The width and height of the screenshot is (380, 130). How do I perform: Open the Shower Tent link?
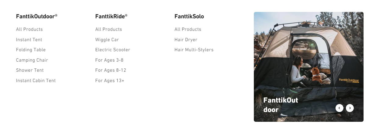click(30, 70)
